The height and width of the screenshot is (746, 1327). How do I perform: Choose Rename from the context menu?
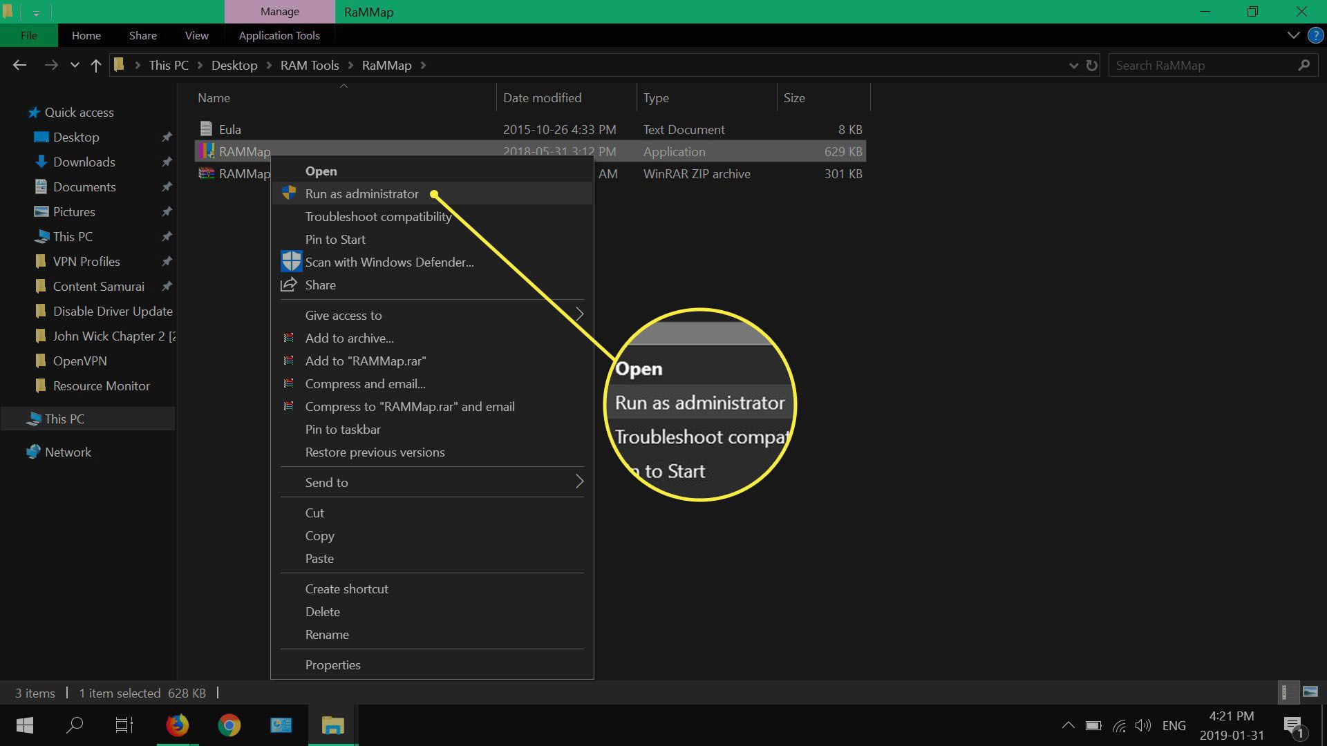click(x=432, y=635)
